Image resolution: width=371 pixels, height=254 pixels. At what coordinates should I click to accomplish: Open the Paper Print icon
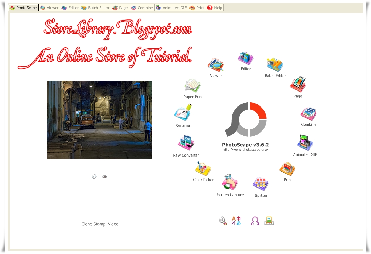pos(193,86)
